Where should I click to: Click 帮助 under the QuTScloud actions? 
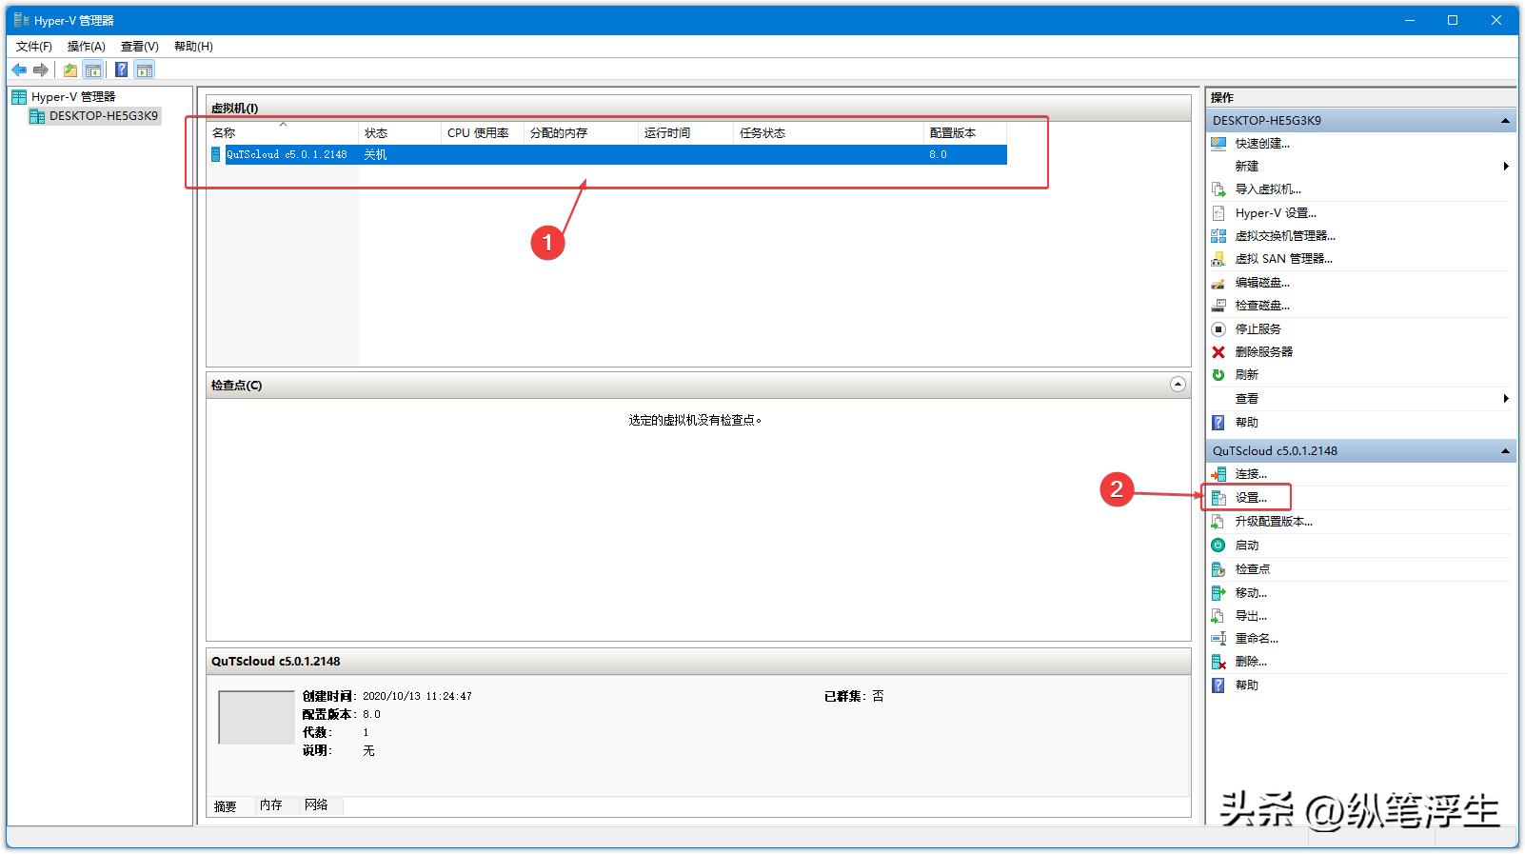click(1246, 685)
